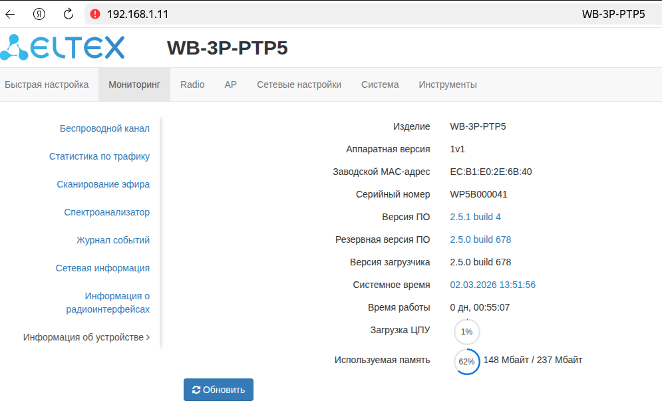Image resolution: width=662 pixels, height=415 pixels.
Task: Open Статистика по трафику page
Action: [x=99, y=156]
